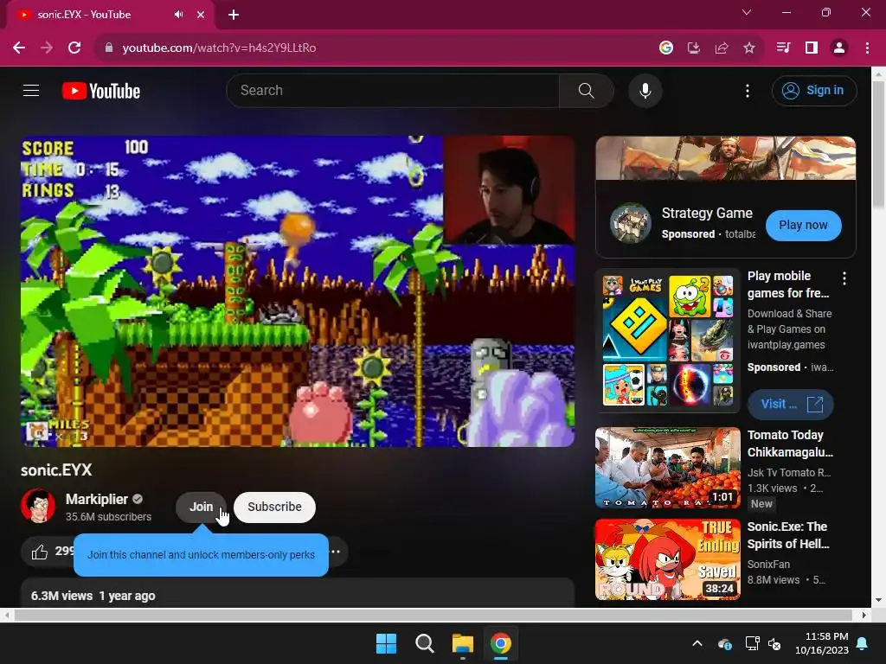Start voice search with the microphone

coord(645,90)
